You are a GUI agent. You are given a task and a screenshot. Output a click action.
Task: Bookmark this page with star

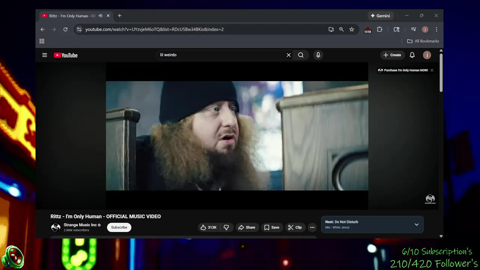point(352,29)
